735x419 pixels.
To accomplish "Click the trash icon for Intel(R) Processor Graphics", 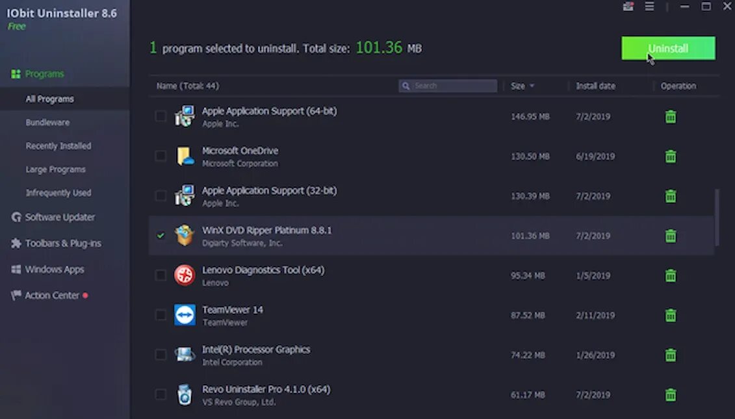I will [671, 355].
